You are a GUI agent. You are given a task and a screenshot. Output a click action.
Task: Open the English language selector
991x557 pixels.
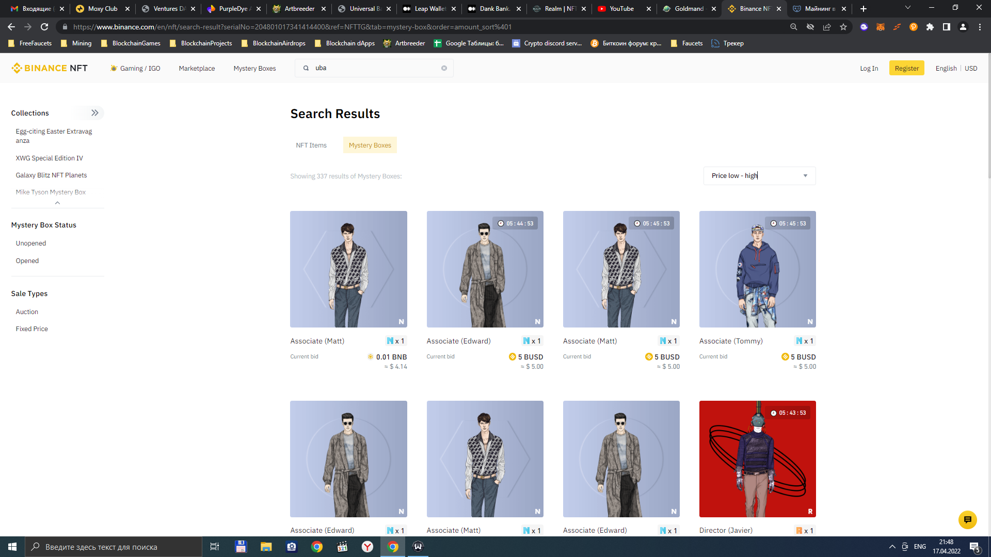click(x=946, y=68)
